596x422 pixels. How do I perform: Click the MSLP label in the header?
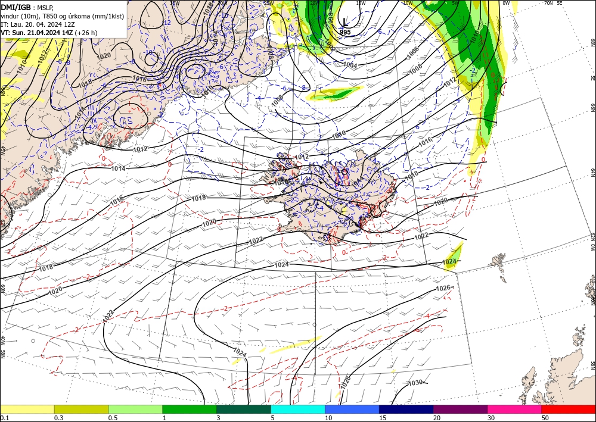pyautogui.click(x=45, y=8)
